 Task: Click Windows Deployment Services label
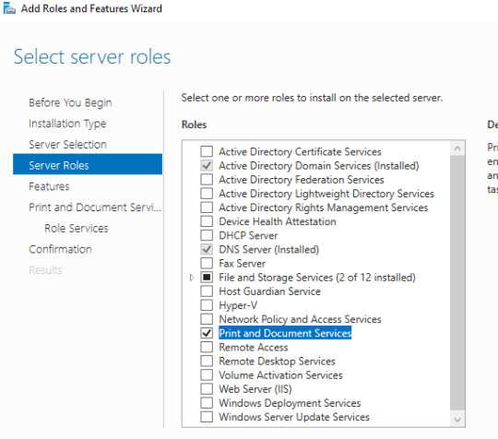290,403
